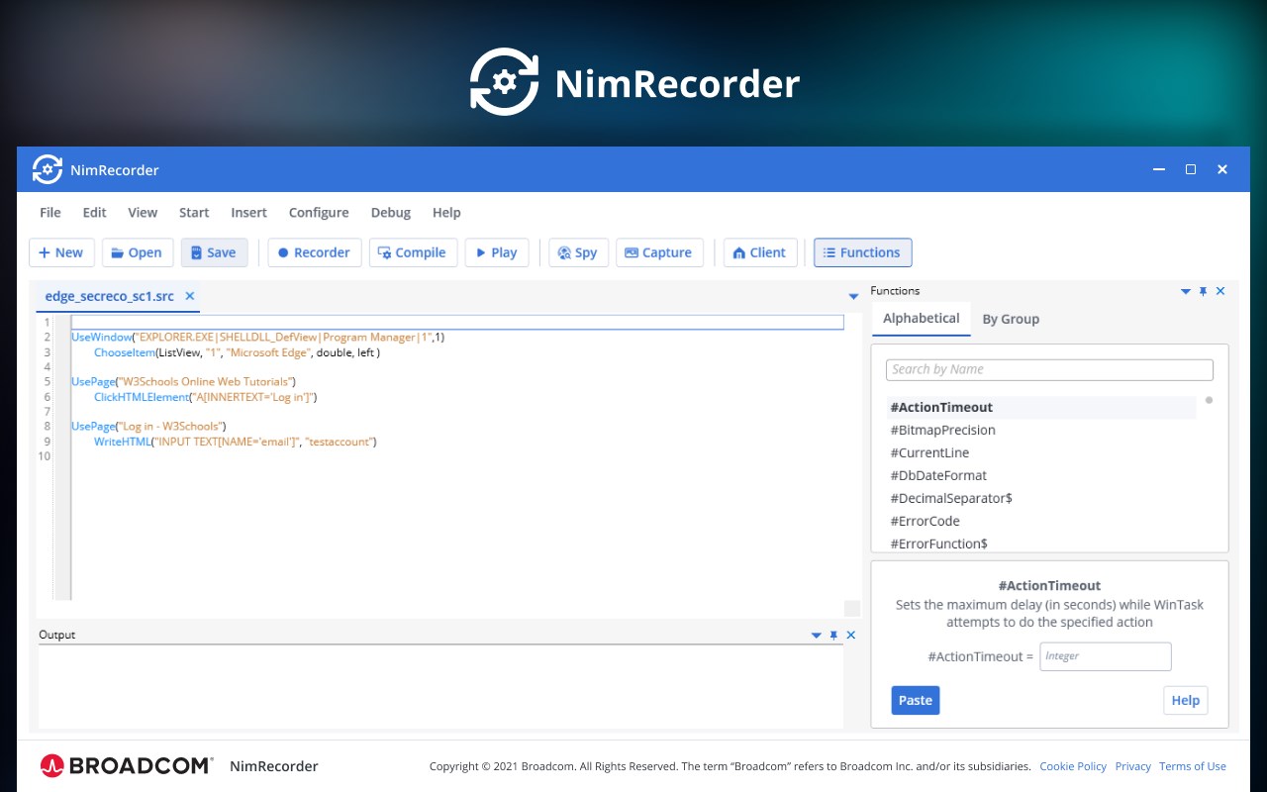The width and height of the screenshot is (1267, 792).
Task: Pin the Functions panel
Action: pos(1204,291)
